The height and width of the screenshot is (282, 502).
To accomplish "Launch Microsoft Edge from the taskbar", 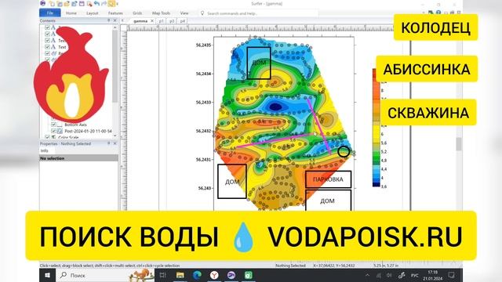I will (x=197, y=275).
